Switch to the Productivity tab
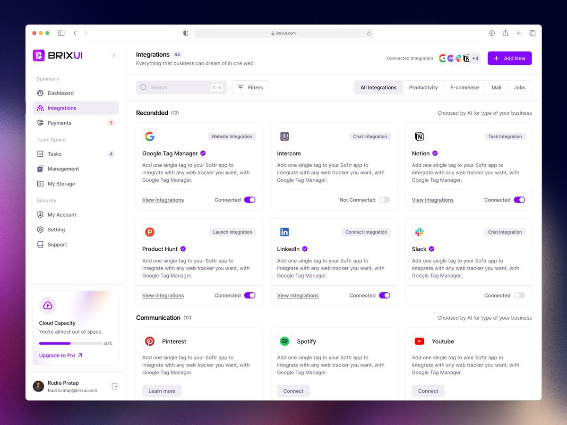 [x=423, y=87]
